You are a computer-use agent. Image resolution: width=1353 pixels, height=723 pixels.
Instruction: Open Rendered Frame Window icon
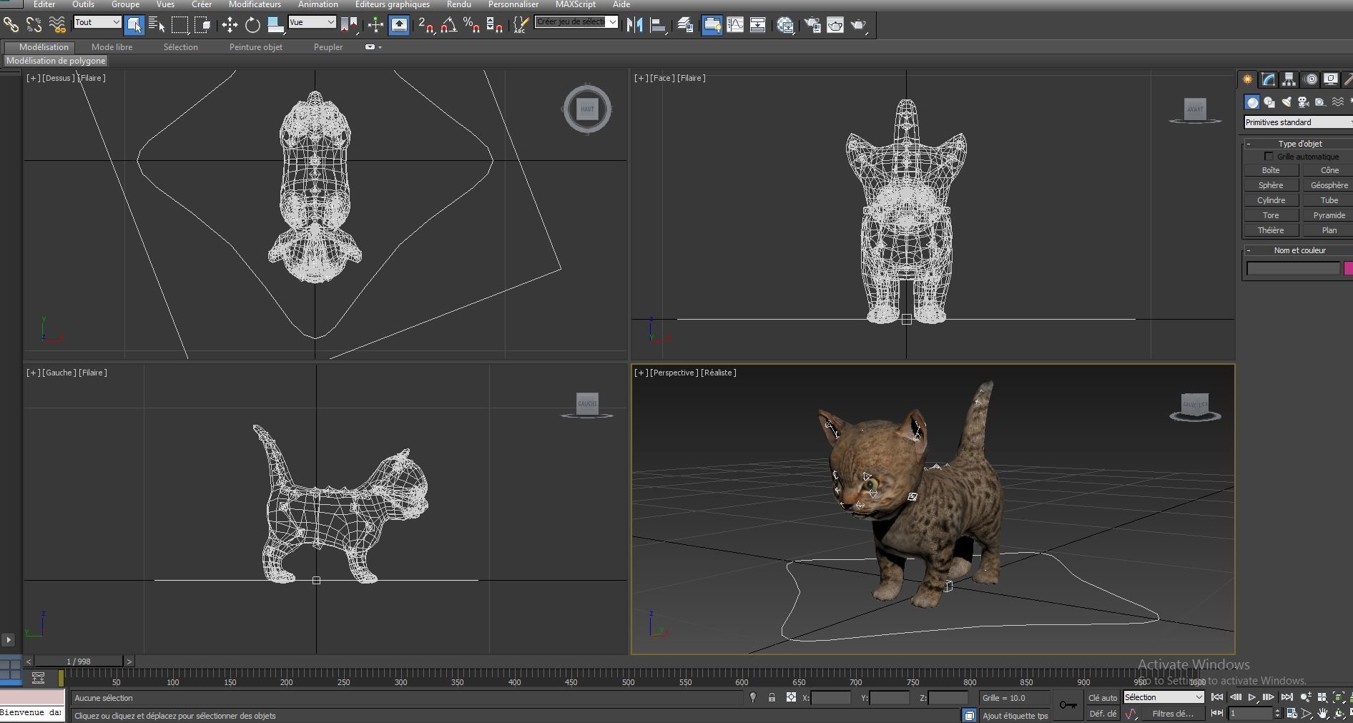coord(835,25)
